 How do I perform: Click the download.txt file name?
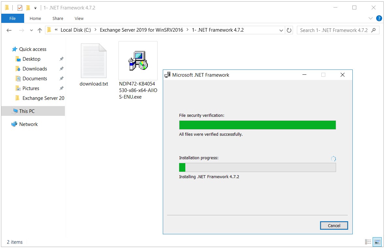click(x=94, y=84)
